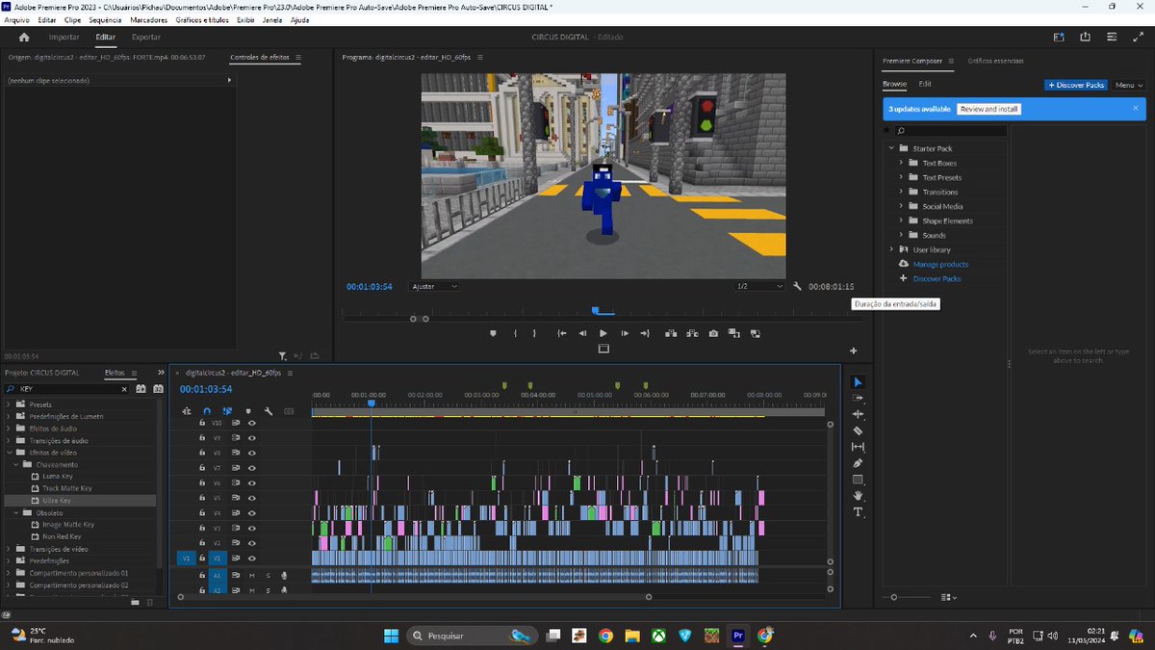Image resolution: width=1155 pixels, height=650 pixels.
Task: Play the Program monitor sequence
Action: coord(603,333)
